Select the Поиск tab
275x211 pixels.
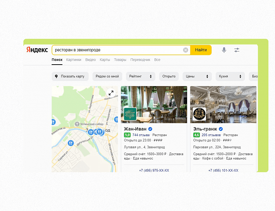[x=57, y=60]
